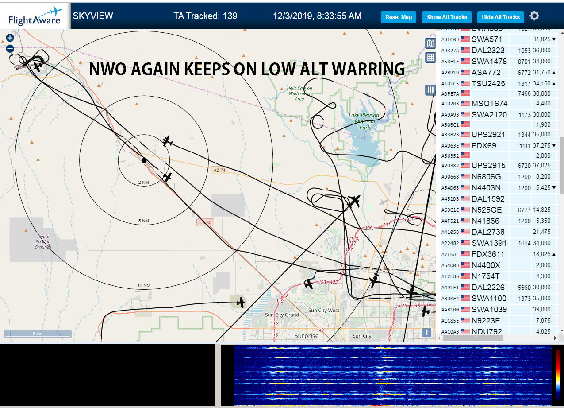Viewport: 564px width, 408px height.
Task: Select the black receiver site dot
Action: [144, 160]
